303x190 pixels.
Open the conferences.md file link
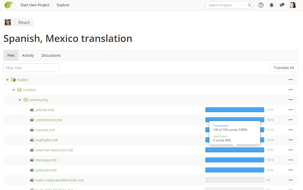pos(49,120)
